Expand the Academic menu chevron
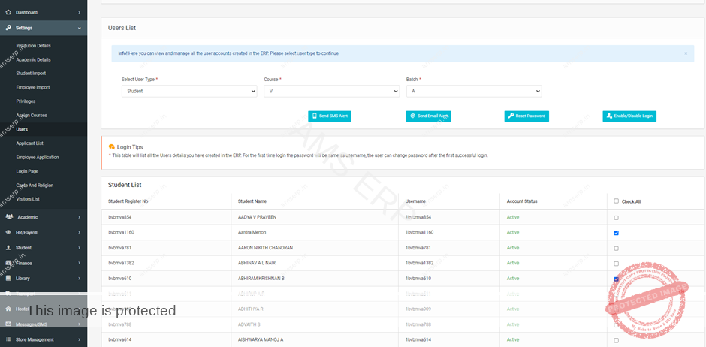The width and height of the screenshot is (706, 347). [x=80, y=217]
